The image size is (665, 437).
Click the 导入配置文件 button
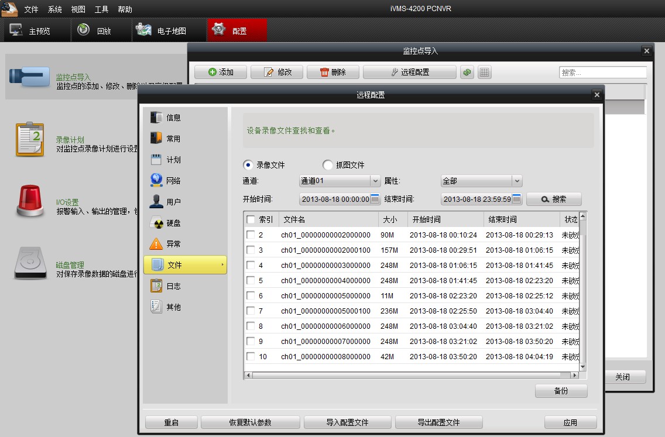pyautogui.click(x=347, y=422)
